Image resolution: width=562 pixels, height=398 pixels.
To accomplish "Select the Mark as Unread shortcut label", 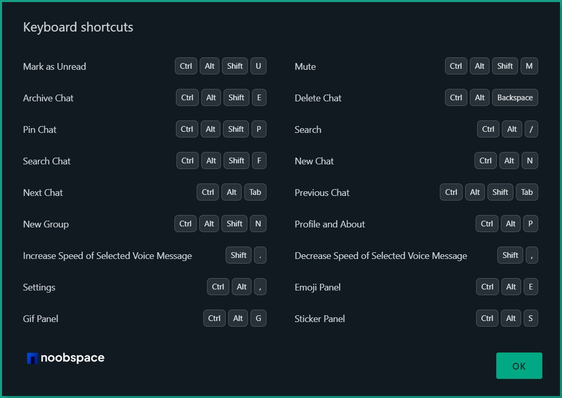I will coord(54,66).
